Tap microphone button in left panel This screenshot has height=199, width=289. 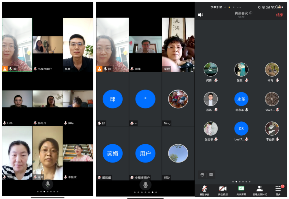point(48,184)
